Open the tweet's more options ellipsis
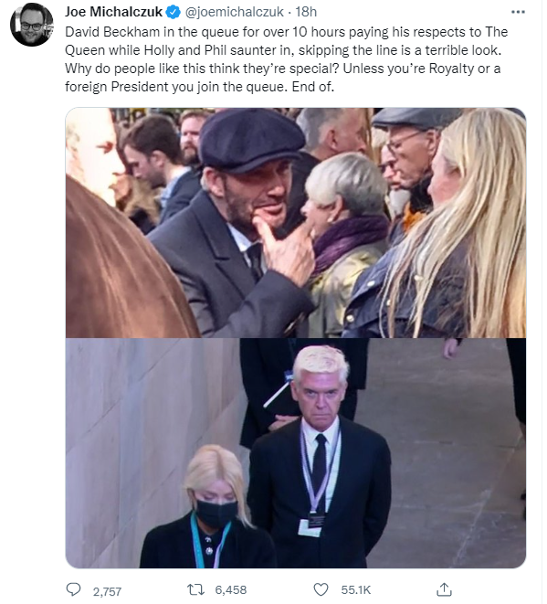This screenshot has height=604, width=547. [x=518, y=12]
